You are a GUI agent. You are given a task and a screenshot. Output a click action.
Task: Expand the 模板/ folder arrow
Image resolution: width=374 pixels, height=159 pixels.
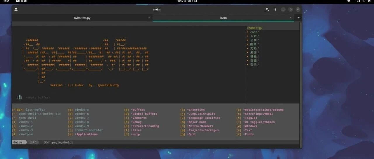pos(248,57)
